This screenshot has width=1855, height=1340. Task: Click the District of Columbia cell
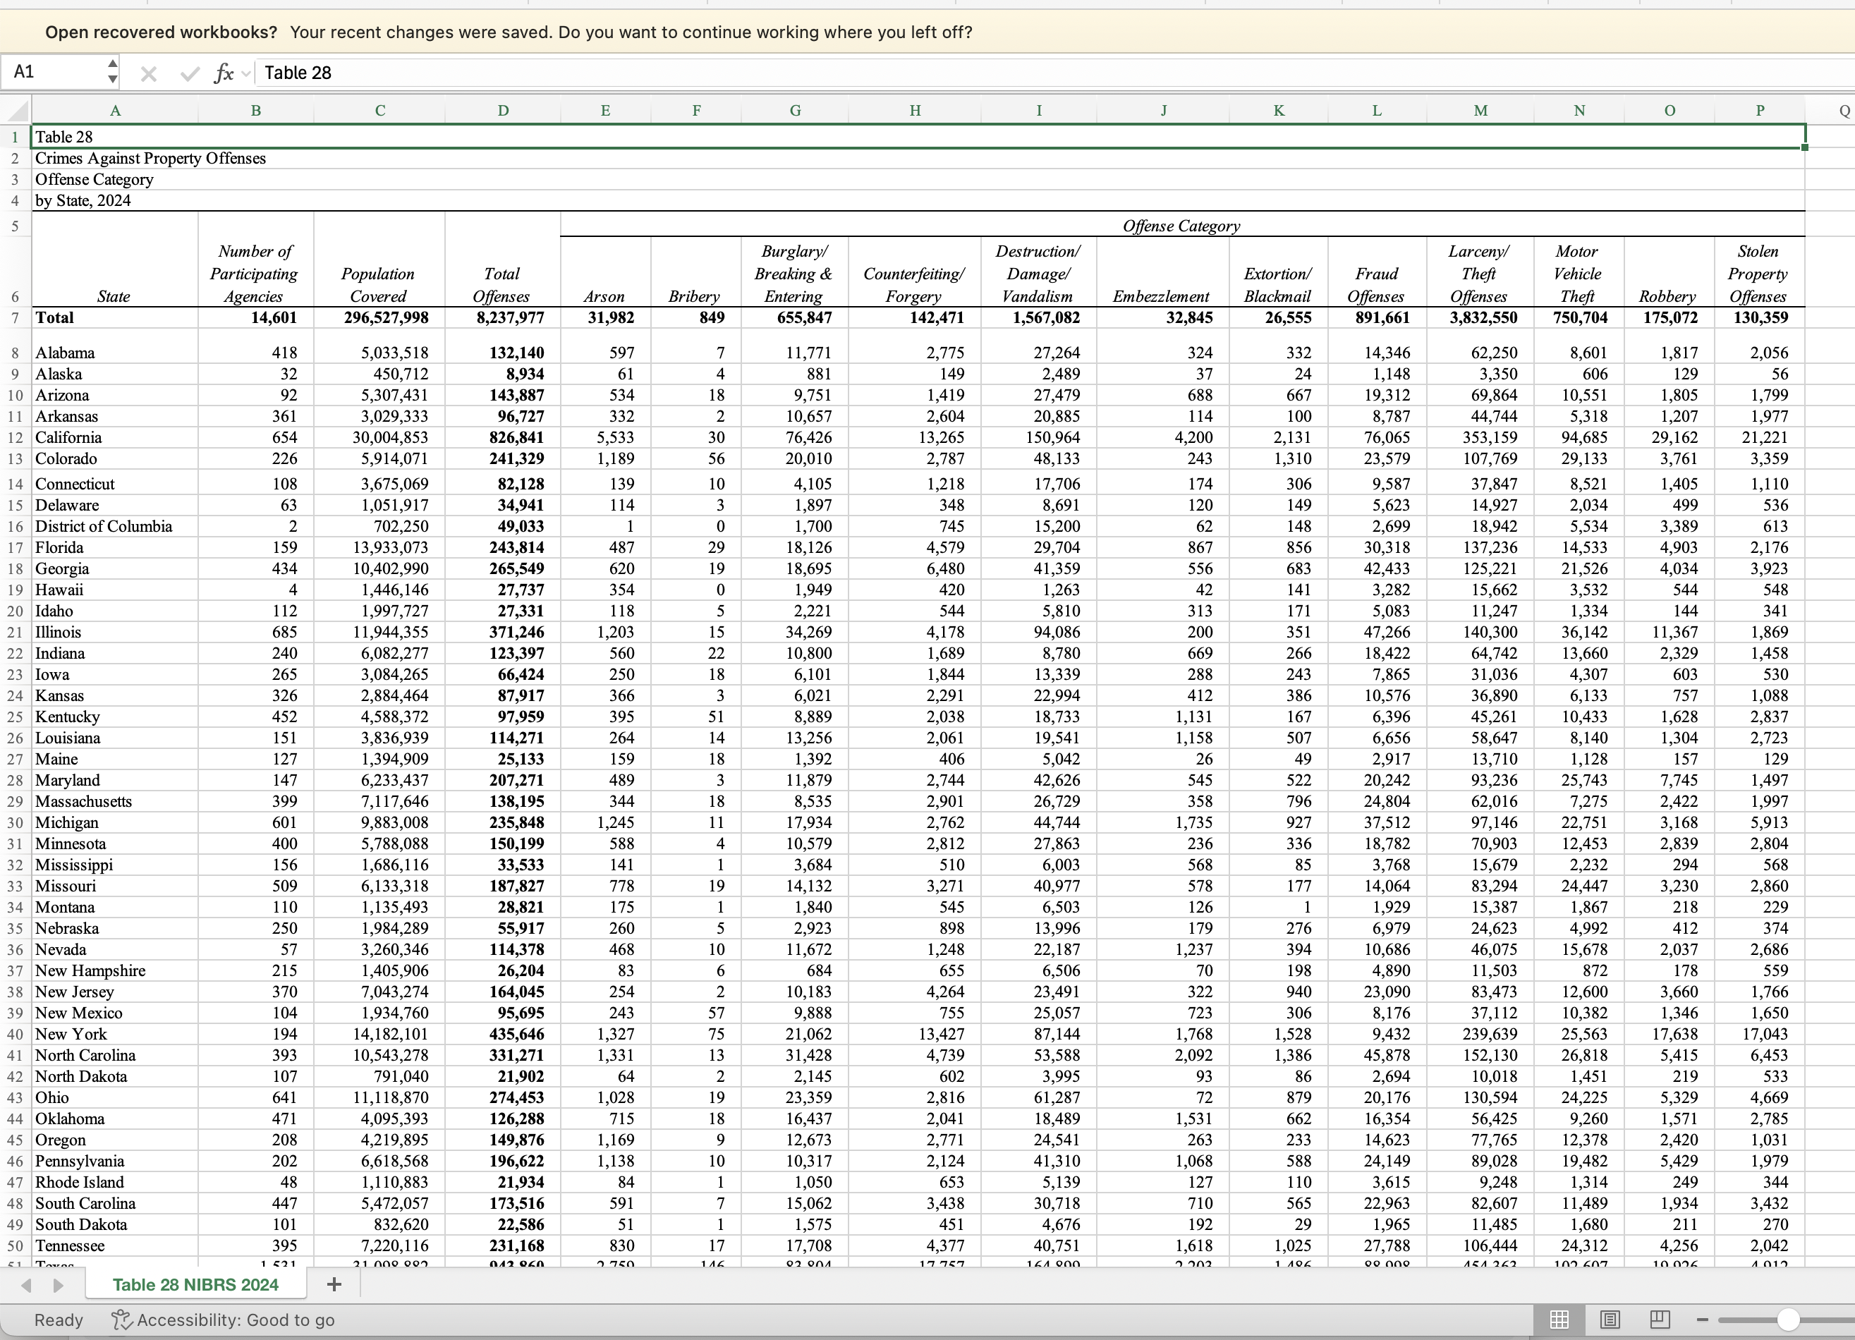point(114,526)
